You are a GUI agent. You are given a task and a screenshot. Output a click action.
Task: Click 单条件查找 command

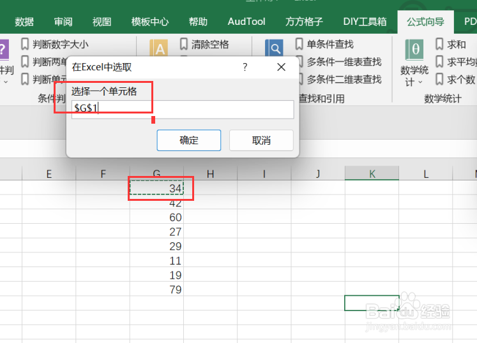click(x=330, y=45)
